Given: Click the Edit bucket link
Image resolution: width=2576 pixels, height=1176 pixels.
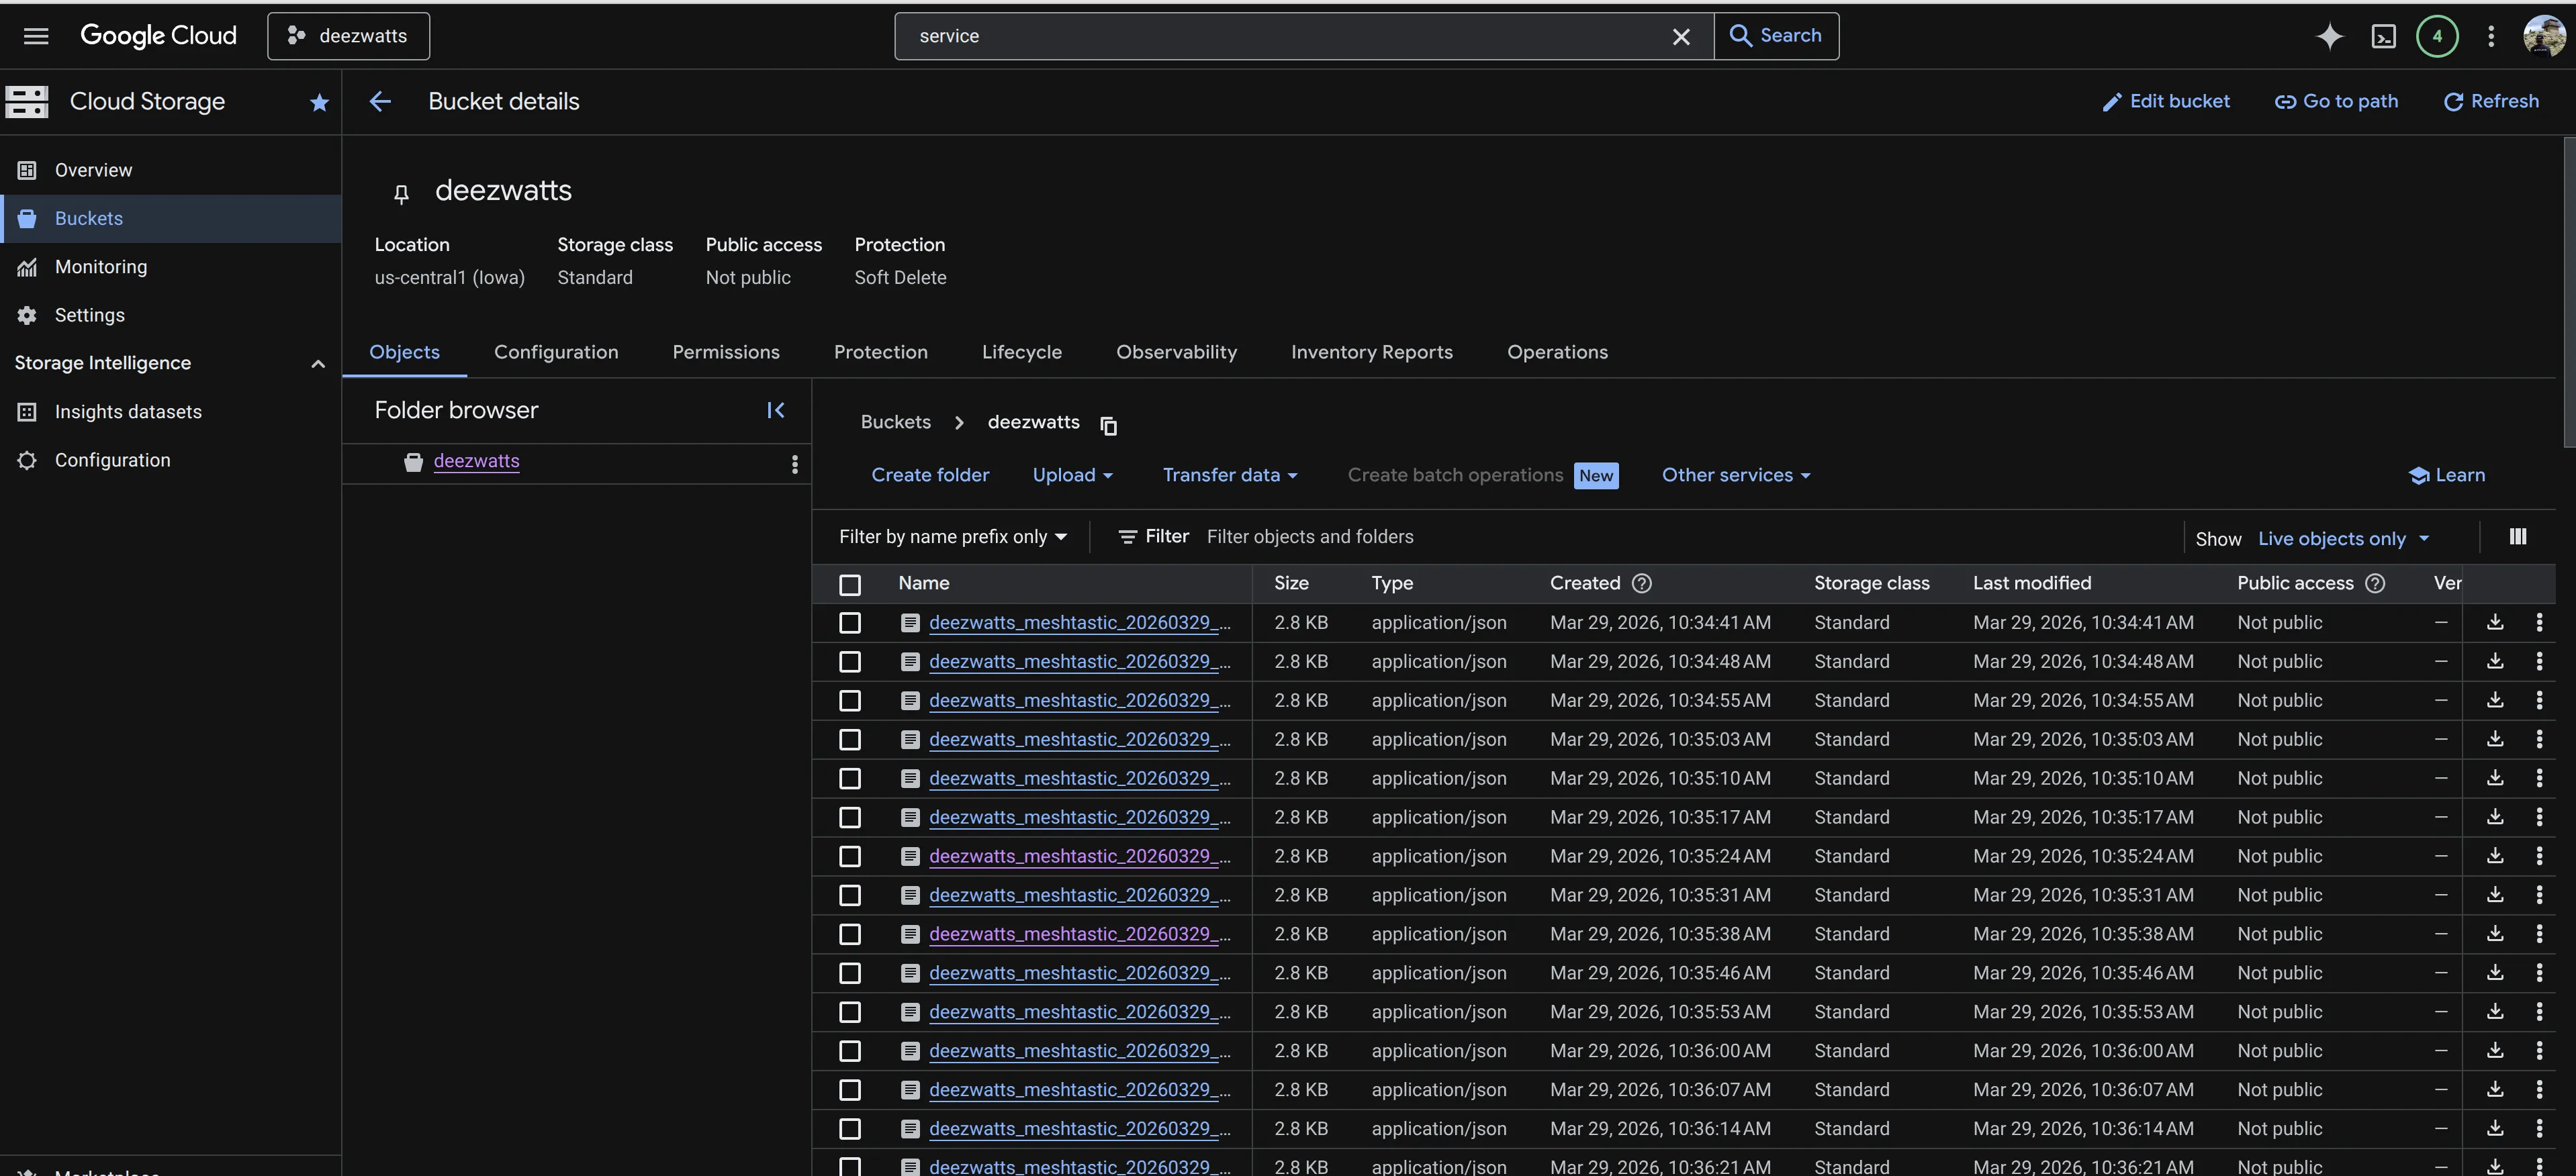Looking at the screenshot, I should [x=2166, y=102].
